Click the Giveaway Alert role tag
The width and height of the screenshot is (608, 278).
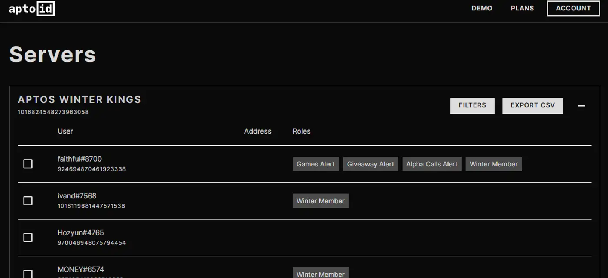click(370, 164)
